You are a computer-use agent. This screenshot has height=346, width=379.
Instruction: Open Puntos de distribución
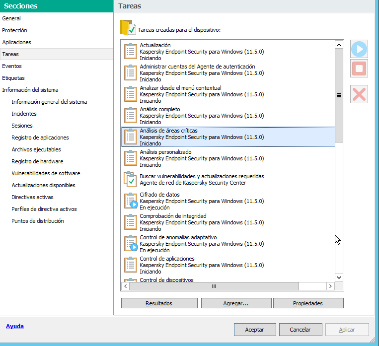38,221
